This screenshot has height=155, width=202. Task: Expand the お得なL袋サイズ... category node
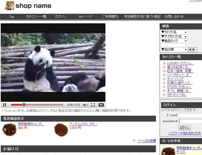[164, 83]
